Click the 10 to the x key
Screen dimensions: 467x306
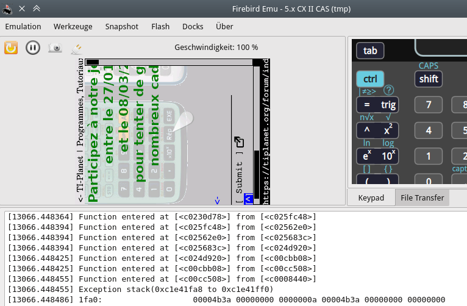pyautogui.click(x=388, y=156)
